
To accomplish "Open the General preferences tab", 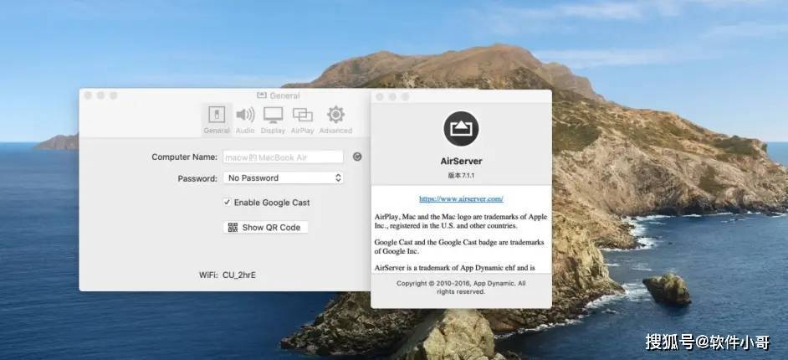I will point(217,120).
